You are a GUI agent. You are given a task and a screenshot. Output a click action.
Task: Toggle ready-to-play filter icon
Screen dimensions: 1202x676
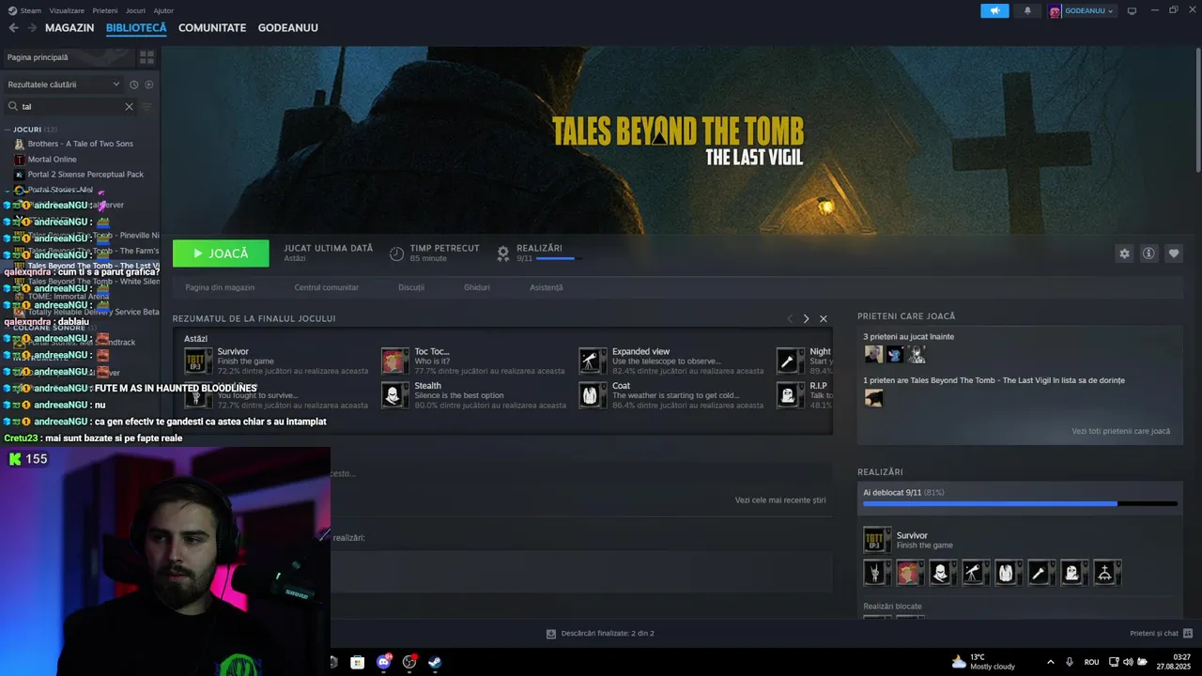[148, 84]
